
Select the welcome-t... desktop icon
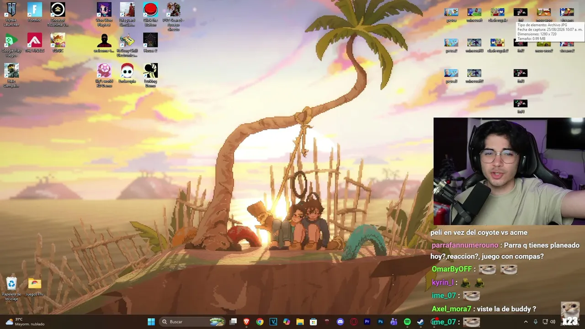(104, 42)
